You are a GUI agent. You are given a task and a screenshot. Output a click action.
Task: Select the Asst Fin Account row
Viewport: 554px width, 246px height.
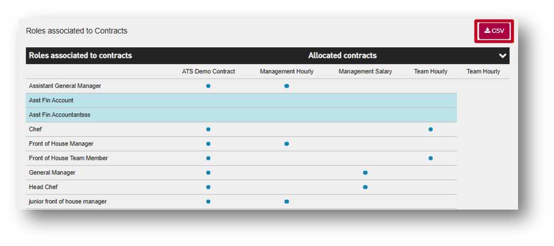241,100
